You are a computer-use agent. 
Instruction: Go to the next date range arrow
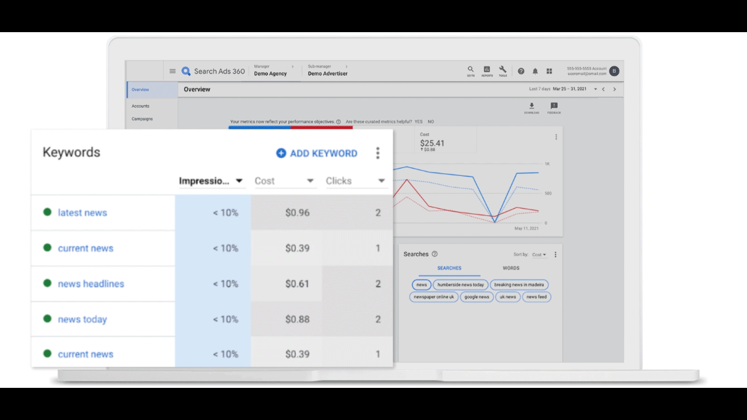[x=615, y=89]
